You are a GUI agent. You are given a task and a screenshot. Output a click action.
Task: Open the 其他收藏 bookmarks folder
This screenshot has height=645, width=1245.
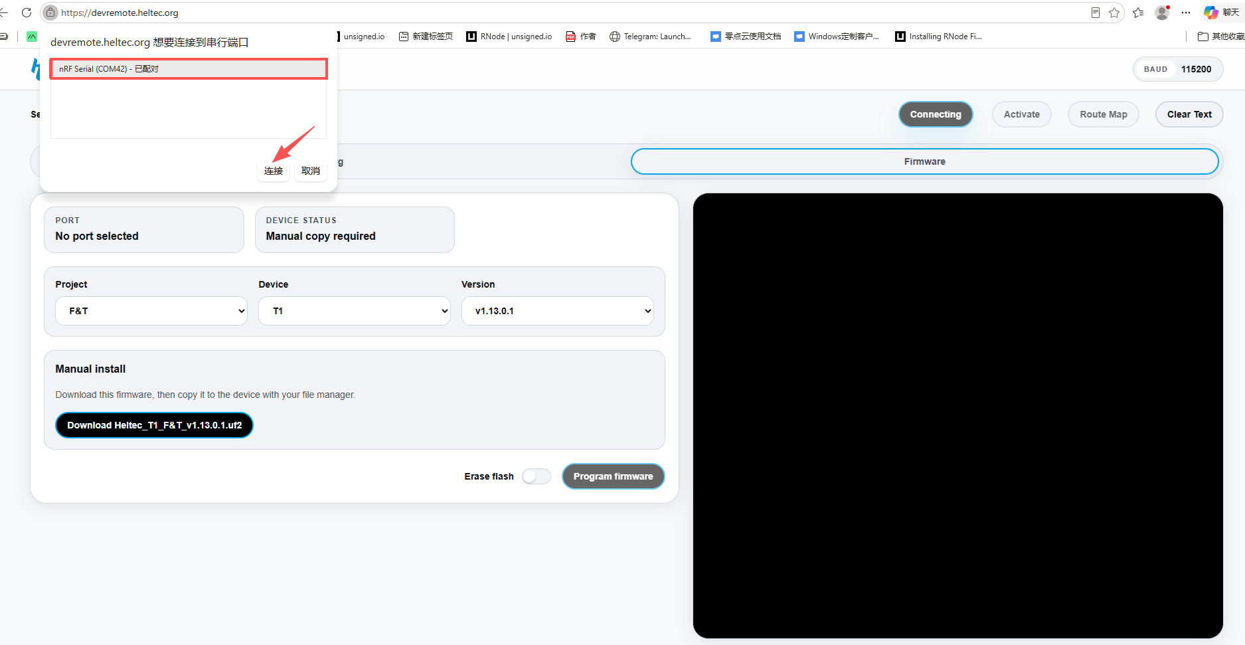coord(1221,37)
